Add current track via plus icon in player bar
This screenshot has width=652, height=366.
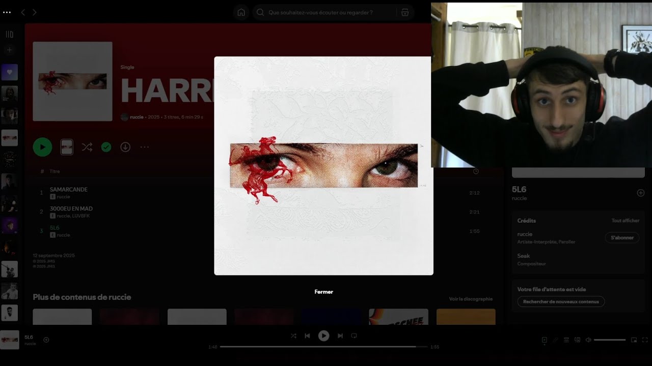46,340
